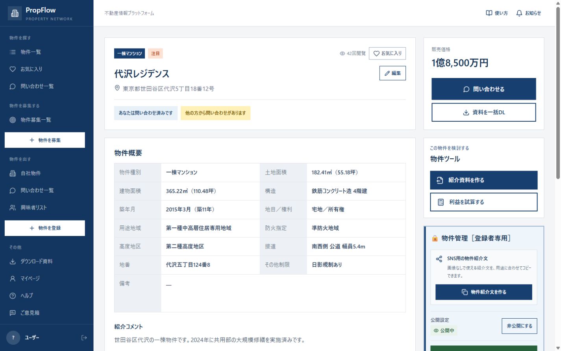The image size is (561, 351).
Task: Click the address 東京都世田谷区代沢5丁目18番12号
Action: [168, 89]
